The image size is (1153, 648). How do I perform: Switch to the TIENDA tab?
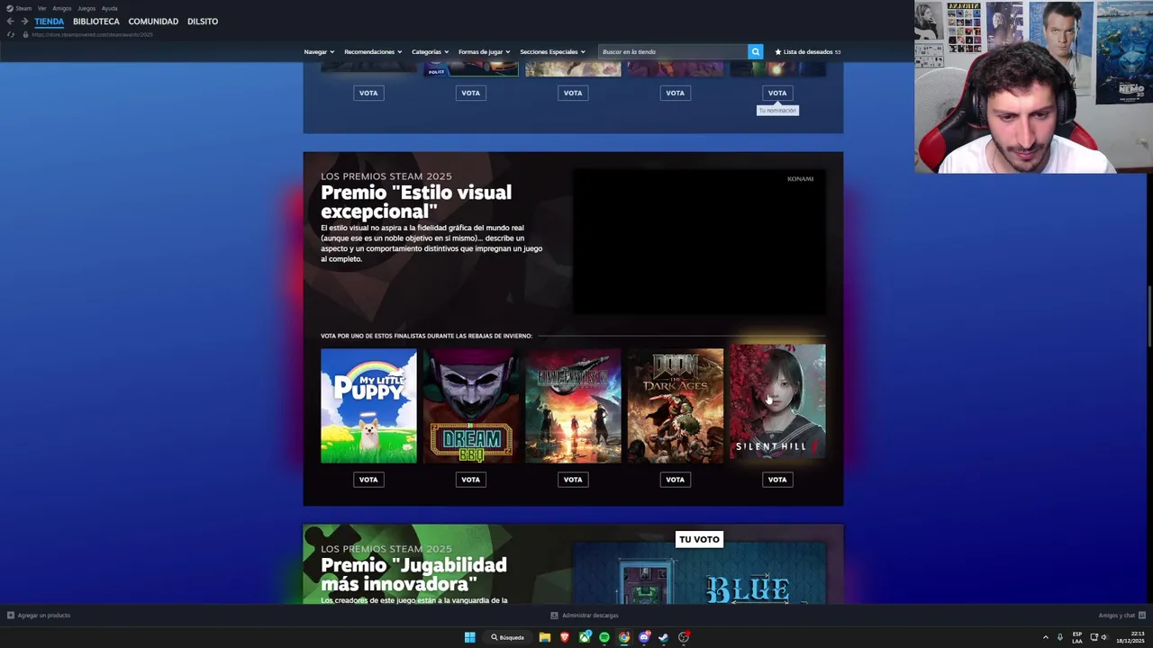click(50, 22)
